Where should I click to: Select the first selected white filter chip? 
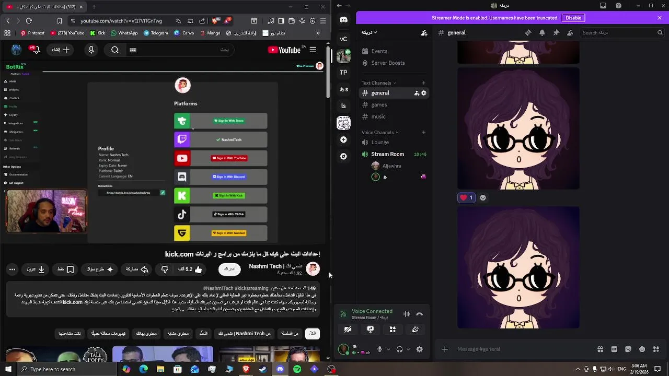(x=312, y=333)
